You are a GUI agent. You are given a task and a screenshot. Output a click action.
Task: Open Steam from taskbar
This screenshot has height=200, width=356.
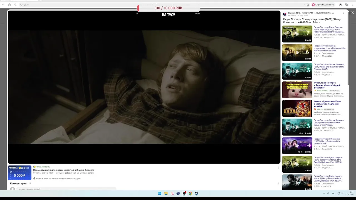coord(196,193)
